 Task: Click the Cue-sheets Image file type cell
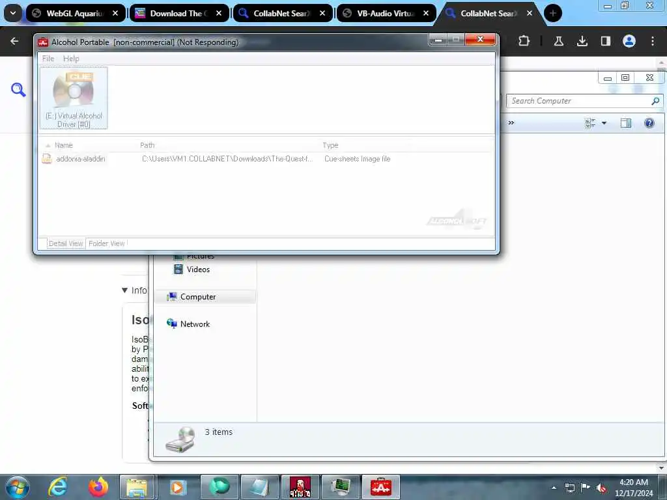(x=358, y=159)
